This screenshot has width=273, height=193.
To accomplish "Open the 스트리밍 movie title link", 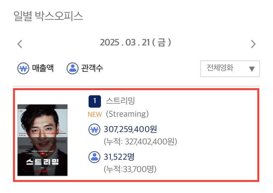I will pos(120,100).
